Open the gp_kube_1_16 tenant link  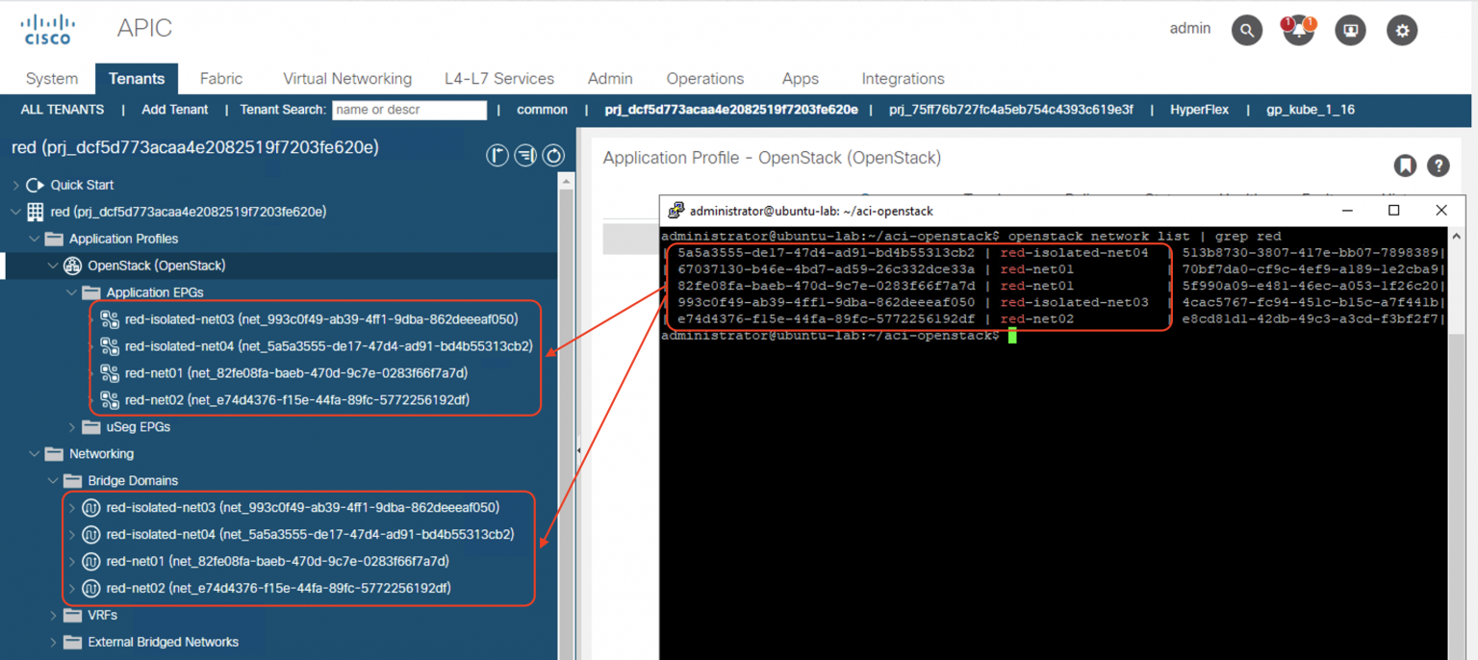1311,110
